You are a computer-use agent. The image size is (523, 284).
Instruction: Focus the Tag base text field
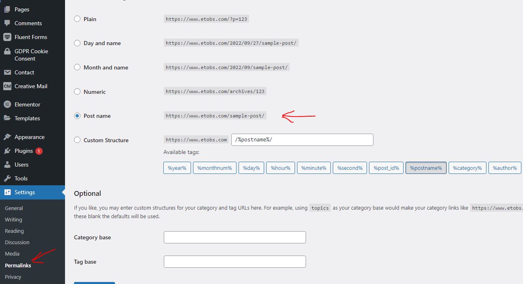(235, 262)
